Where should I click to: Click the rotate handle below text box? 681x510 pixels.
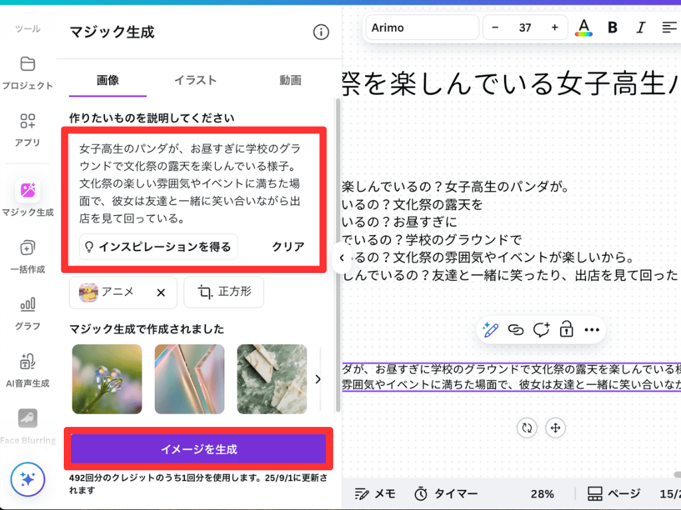click(x=527, y=428)
